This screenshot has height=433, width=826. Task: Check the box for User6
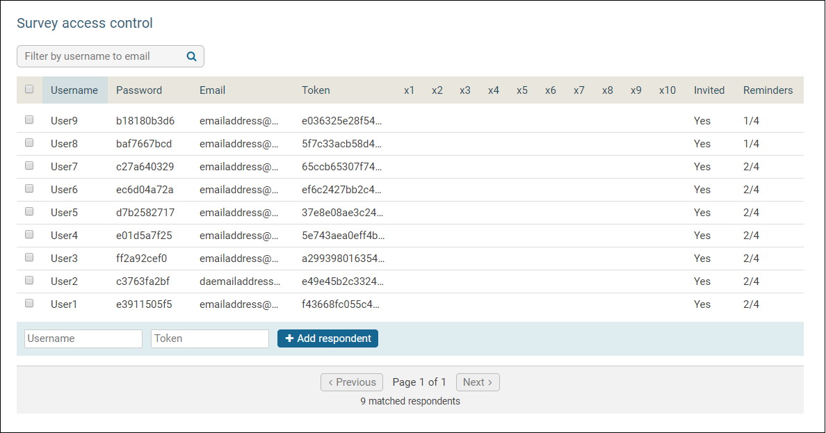29,188
